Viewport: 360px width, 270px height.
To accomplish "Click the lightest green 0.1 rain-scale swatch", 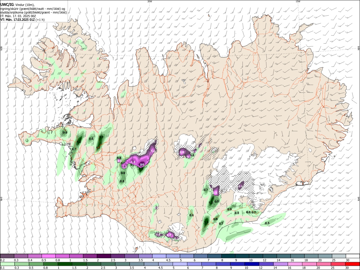I will 7,264.
